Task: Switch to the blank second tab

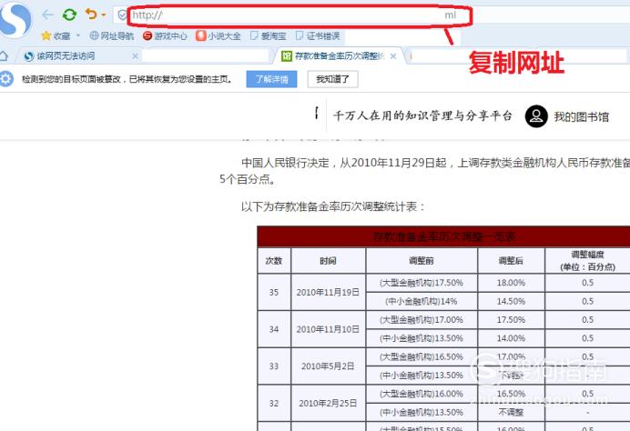Action: click(x=205, y=56)
